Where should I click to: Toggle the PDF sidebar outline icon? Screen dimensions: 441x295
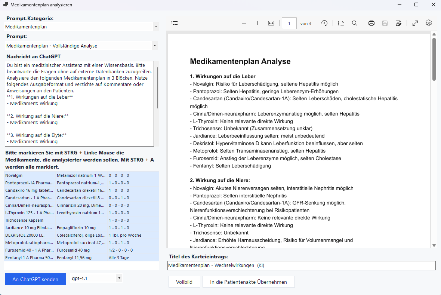[175, 23]
